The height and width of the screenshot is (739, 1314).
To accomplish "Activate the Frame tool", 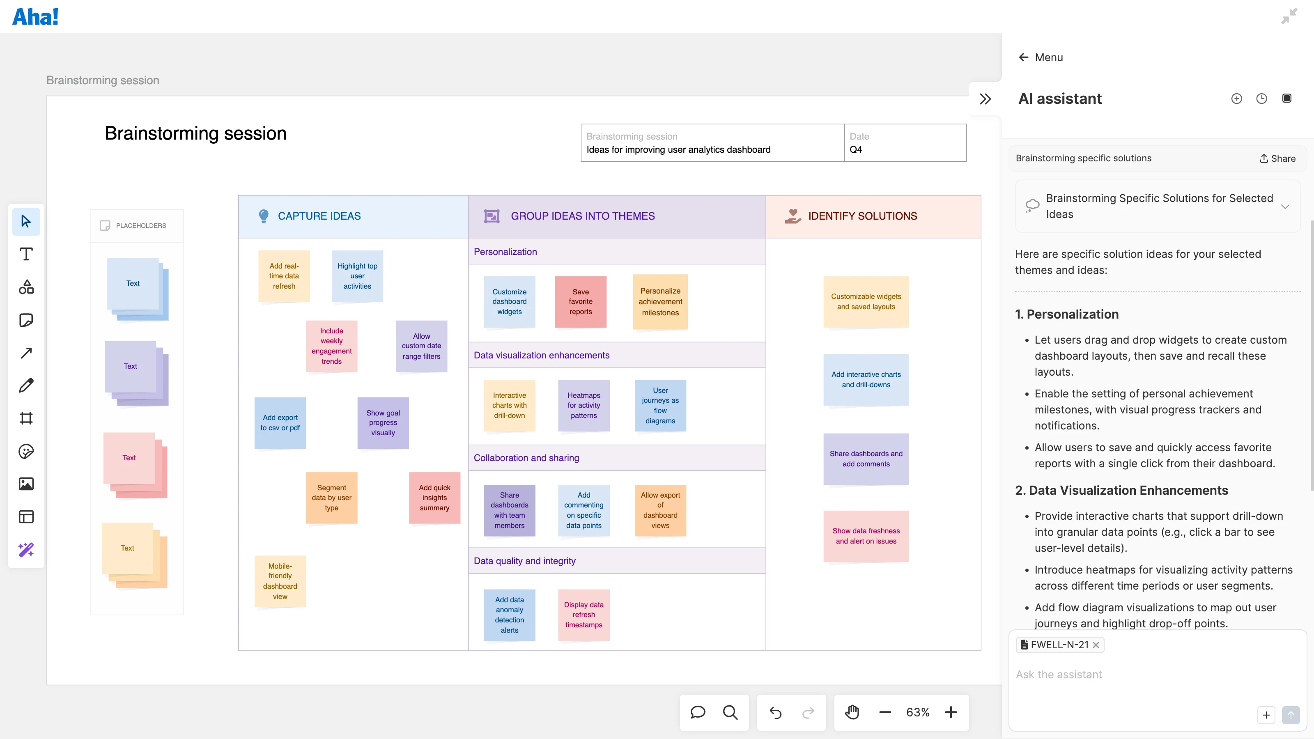I will 26,418.
